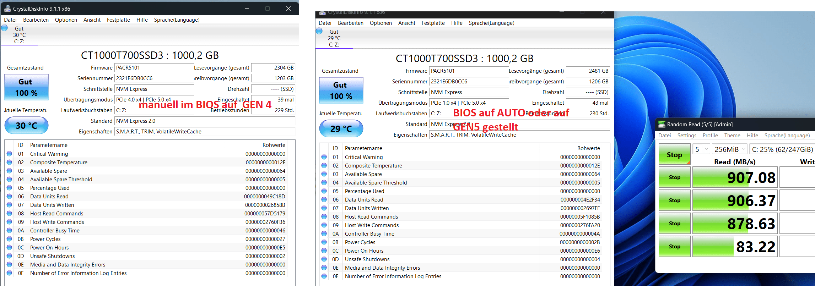This screenshot has height=286, width=815.
Task: Open Bearbeiten menu in left CrystalDiskInfo window
Action: 36,20
